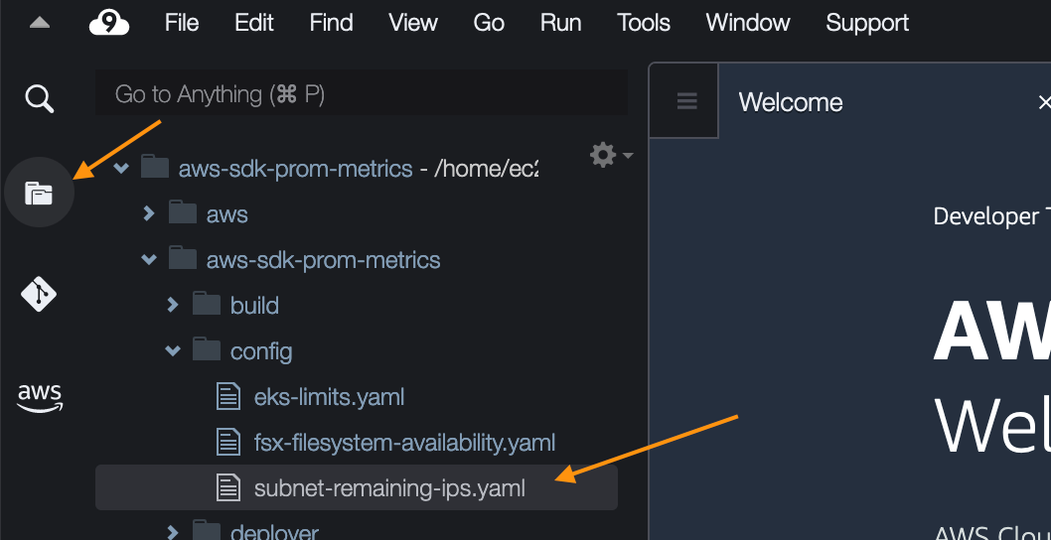The height and width of the screenshot is (540, 1051).
Task: Select the config folder
Action: [261, 351]
